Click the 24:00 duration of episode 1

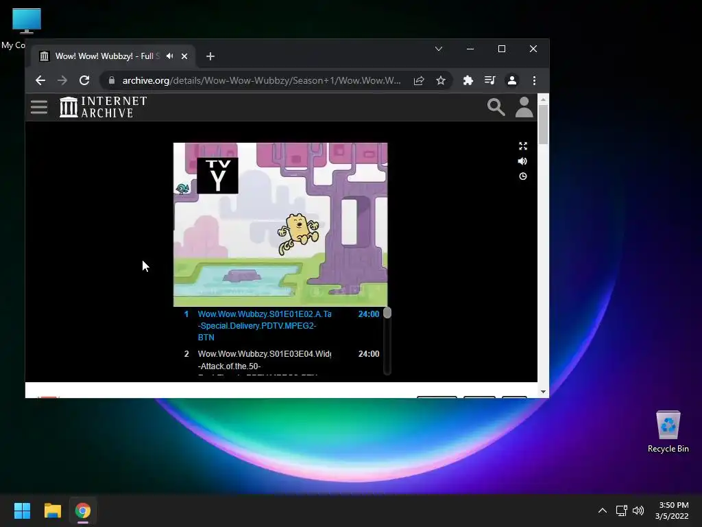(x=368, y=314)
